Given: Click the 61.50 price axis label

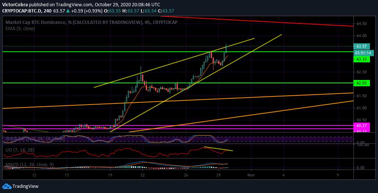Looking at the screenshot, I should point(361,96).
